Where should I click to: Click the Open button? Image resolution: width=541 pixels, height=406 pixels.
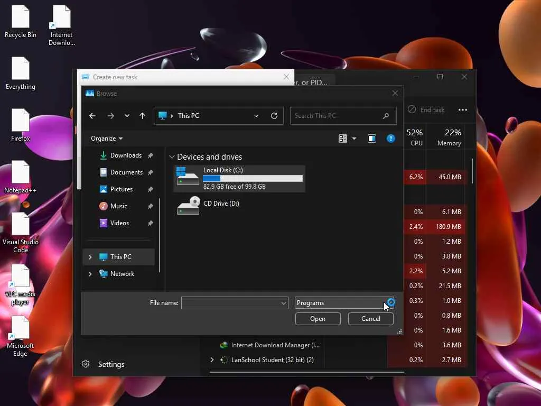tap(318, 319)
